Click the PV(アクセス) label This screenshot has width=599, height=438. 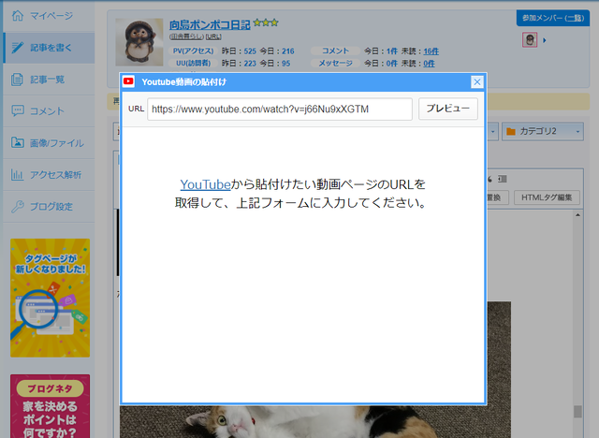click(x=193, y=51)
